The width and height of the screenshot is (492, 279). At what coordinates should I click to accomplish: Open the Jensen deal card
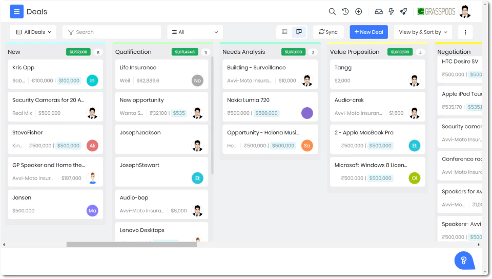point(55,204)
